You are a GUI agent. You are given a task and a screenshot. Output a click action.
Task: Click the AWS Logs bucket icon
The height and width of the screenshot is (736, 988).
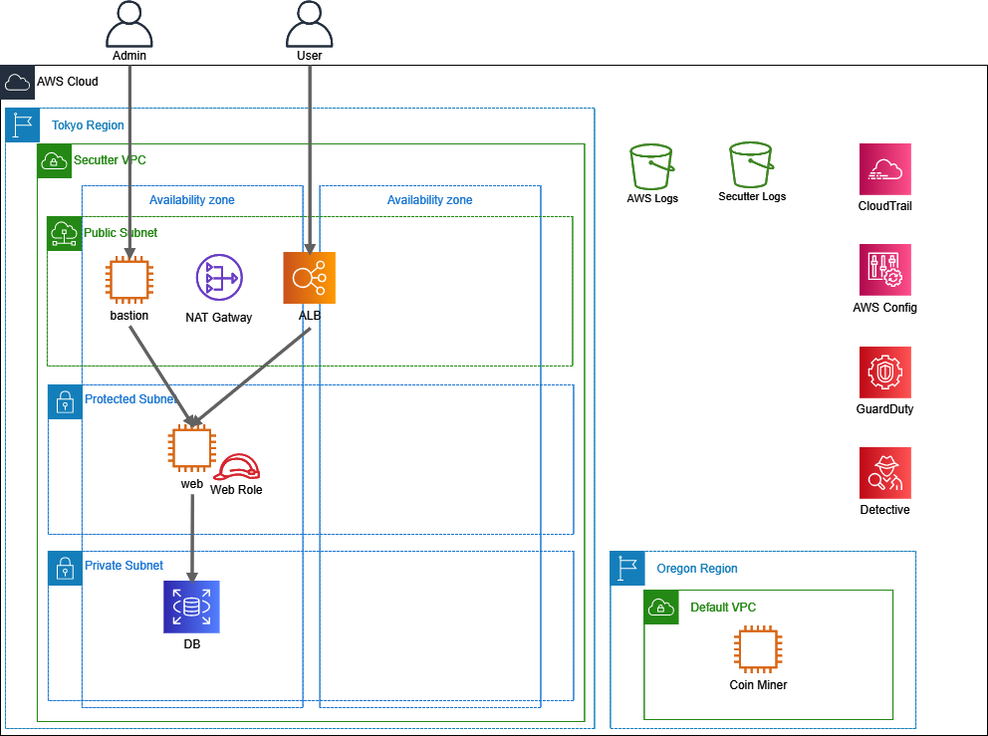pyautogui.click(x=652, y=165)
